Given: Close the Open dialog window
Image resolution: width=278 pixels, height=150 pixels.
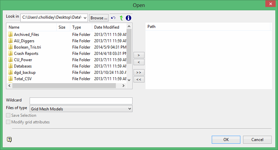Looking at the screenshot, I should pos(270,4).
